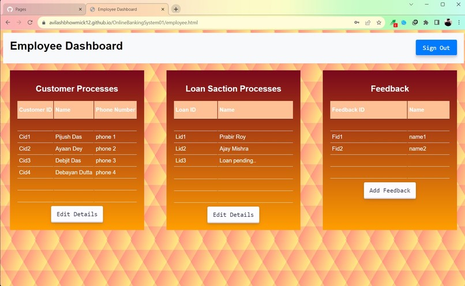Screen dimensions: 465x286
Task: Open saved passwords key icon
Action: point(357,22)
